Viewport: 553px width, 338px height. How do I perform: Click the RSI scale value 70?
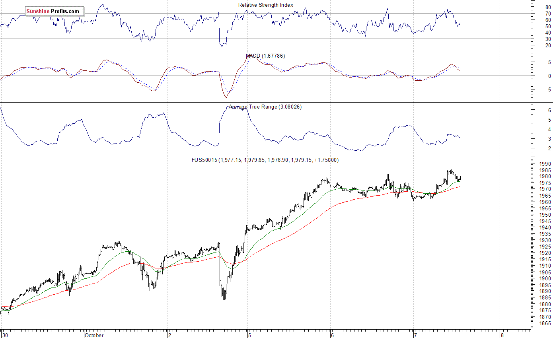point(548,14)
